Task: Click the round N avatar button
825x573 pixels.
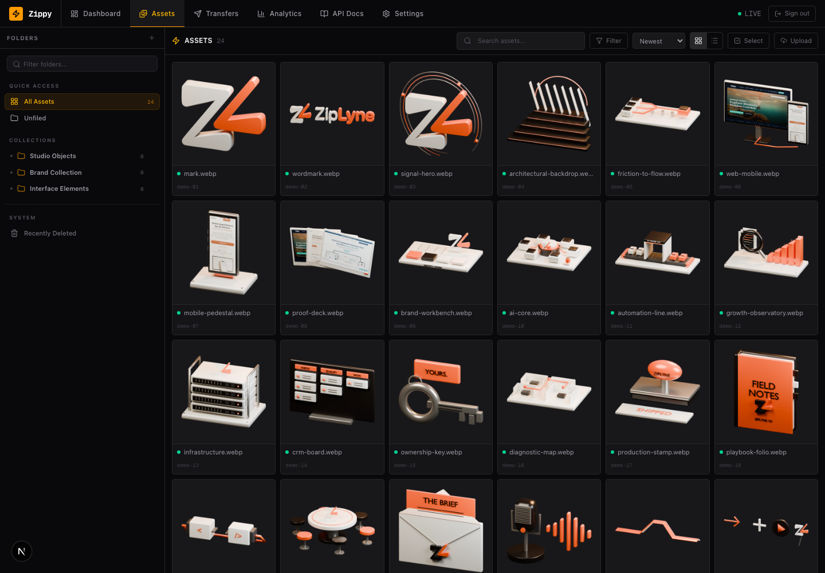Action: 22,551
